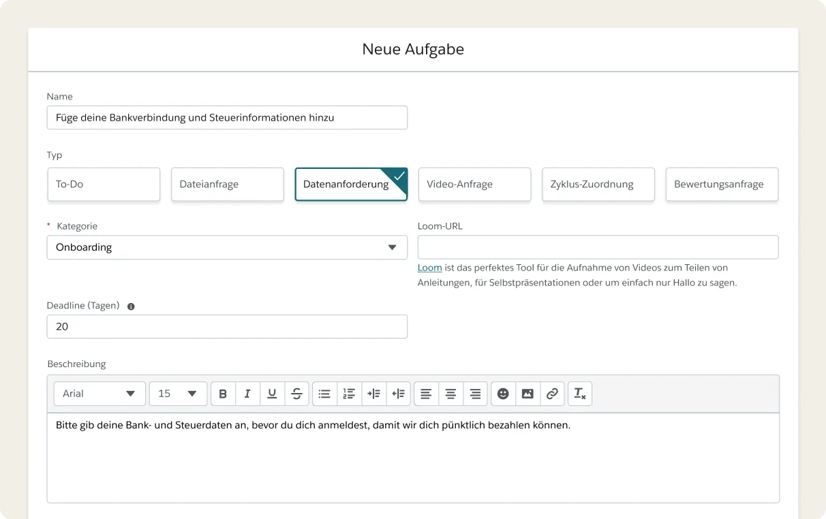
Task: Center-align description text
Action: (x=450, y=394)
